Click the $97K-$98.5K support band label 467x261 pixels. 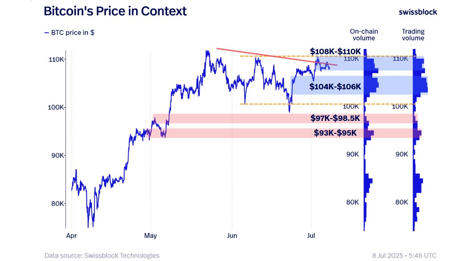[x=335, y=118]
